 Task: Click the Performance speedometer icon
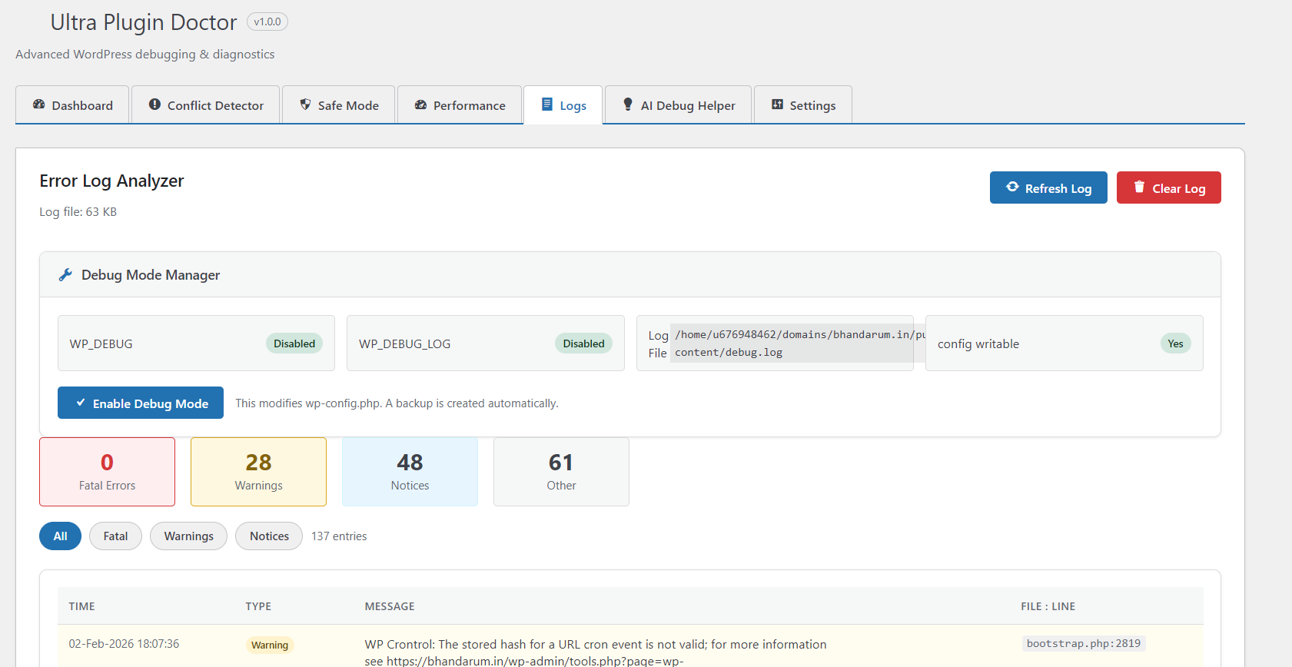420,105
